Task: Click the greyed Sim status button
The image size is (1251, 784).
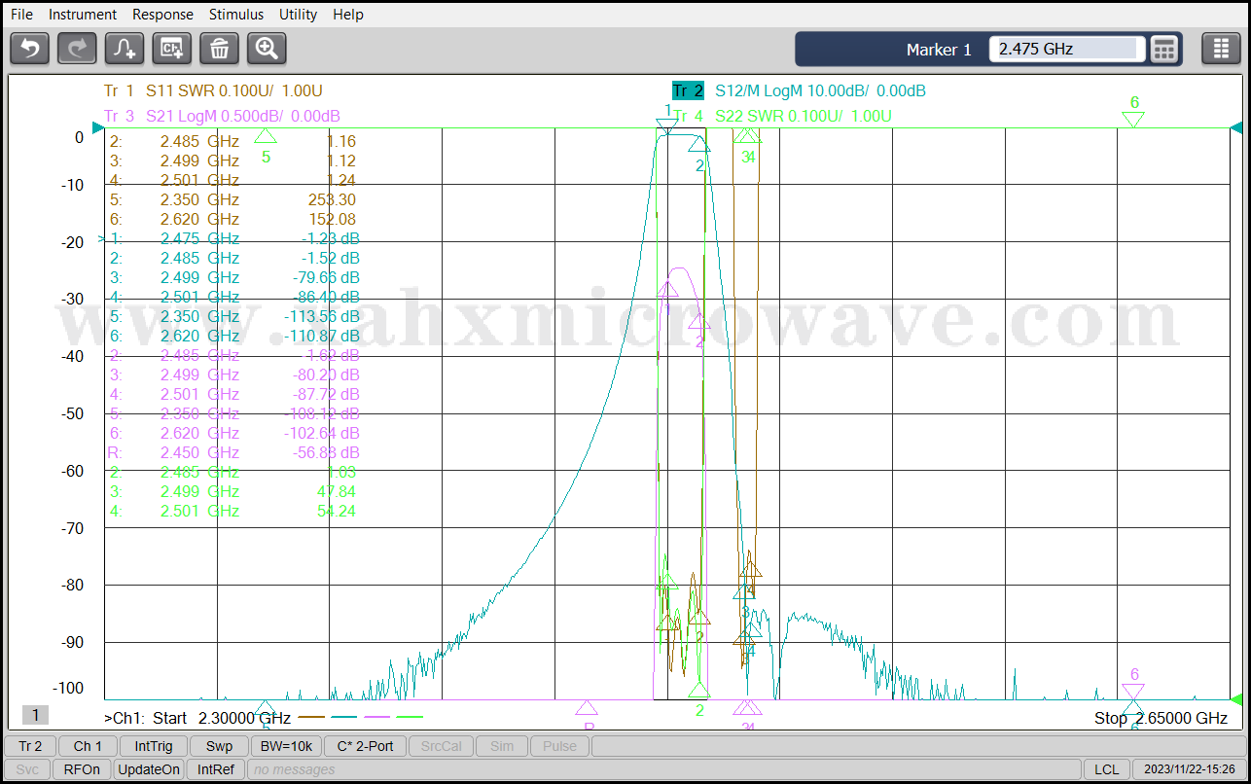Action: click(502, 746)
